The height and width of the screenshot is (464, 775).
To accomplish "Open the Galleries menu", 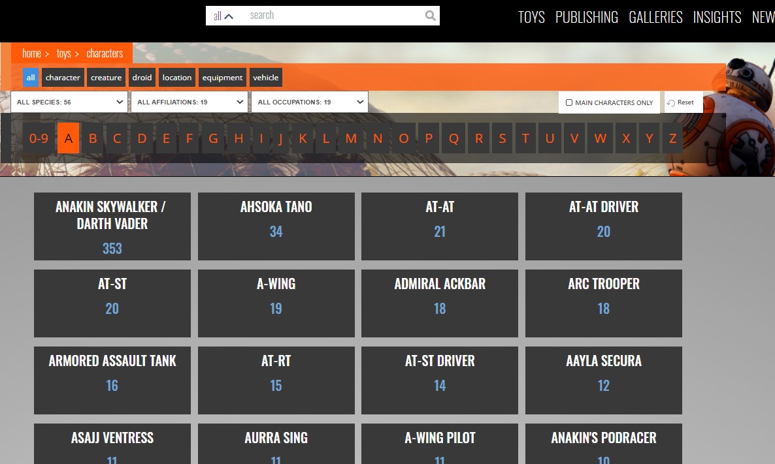I will [x=655, y=17].
